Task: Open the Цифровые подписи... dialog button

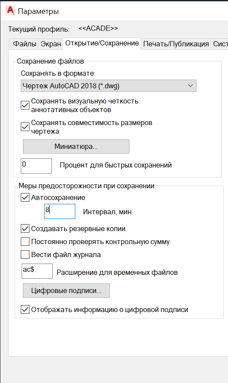Action: click(x=66, y=290)
